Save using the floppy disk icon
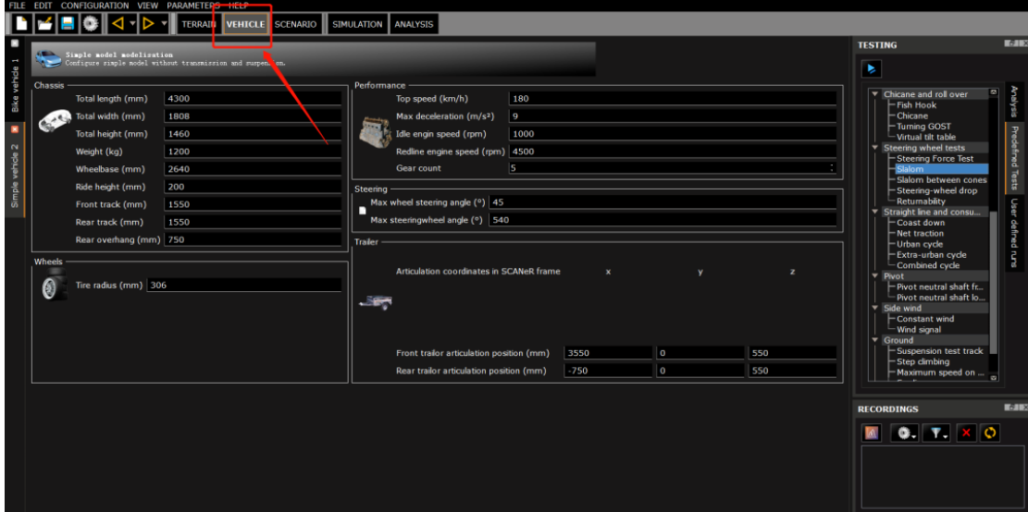Image resolution: width=1028 pixels, height=512 pixels. pos(67,24)
